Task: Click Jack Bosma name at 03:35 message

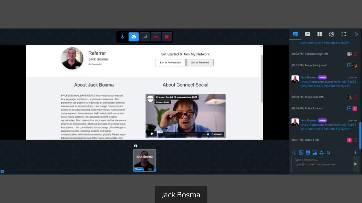Action: [x=308, y=77]
